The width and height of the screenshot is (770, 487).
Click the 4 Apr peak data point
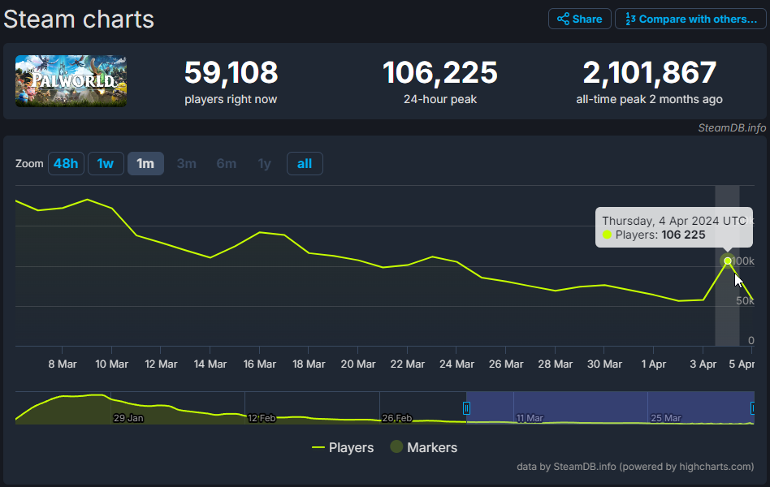pyautogui.click(x=727, y=261)
